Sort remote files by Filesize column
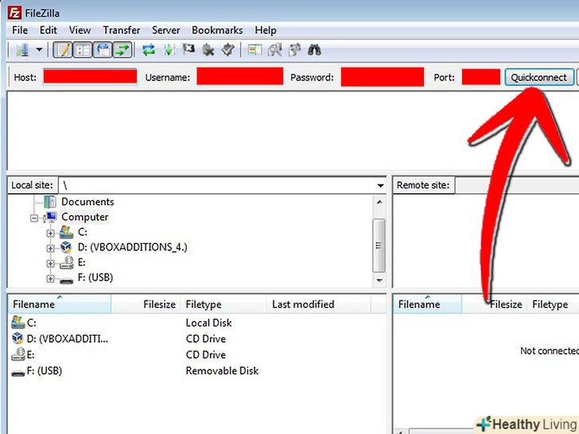This screenshot has width=579, height=434. point(494,304)
